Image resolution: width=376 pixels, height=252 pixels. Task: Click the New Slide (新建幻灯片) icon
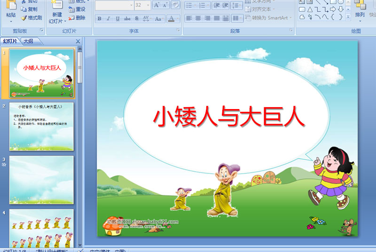(x=57, y=5)
